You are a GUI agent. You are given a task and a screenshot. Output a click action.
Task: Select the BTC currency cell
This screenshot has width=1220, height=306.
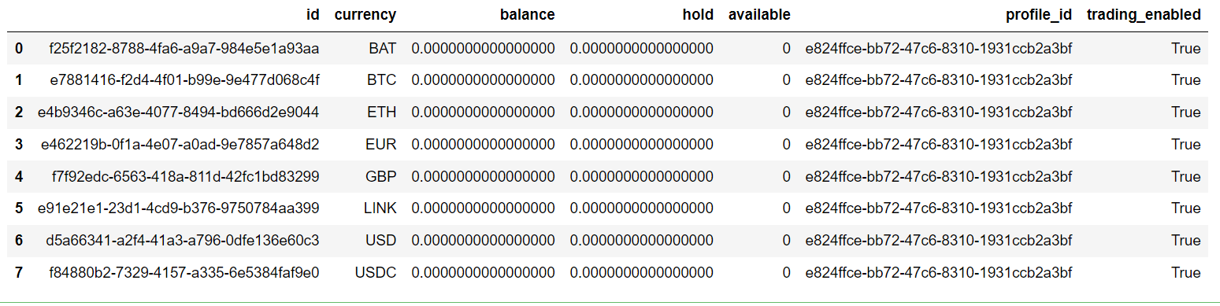[x=382, y=80]
